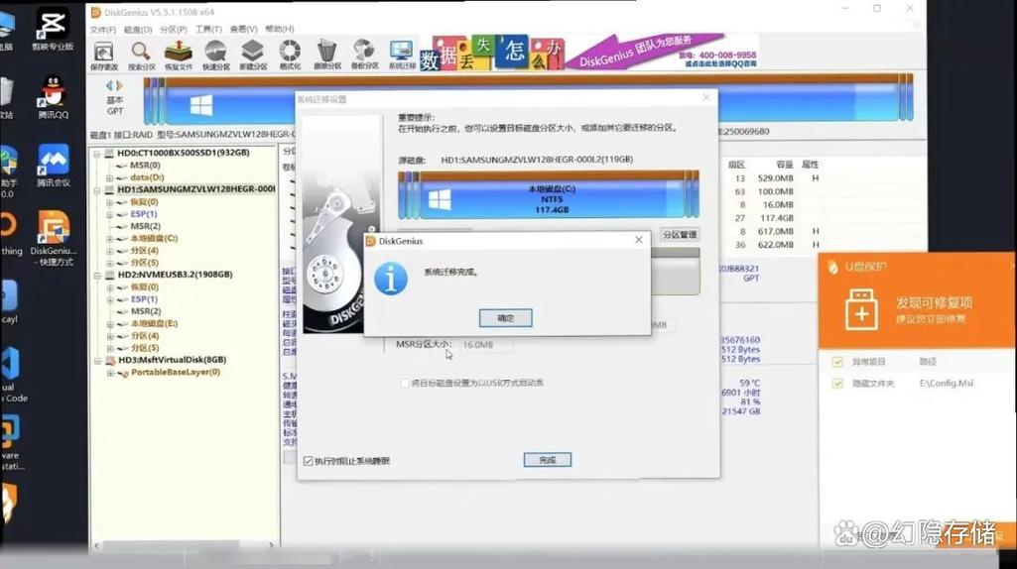Open the 剪映专业版 desktop icon
Image resolution: width=1017 pixels, height=569 pixels.
[53, 30]
